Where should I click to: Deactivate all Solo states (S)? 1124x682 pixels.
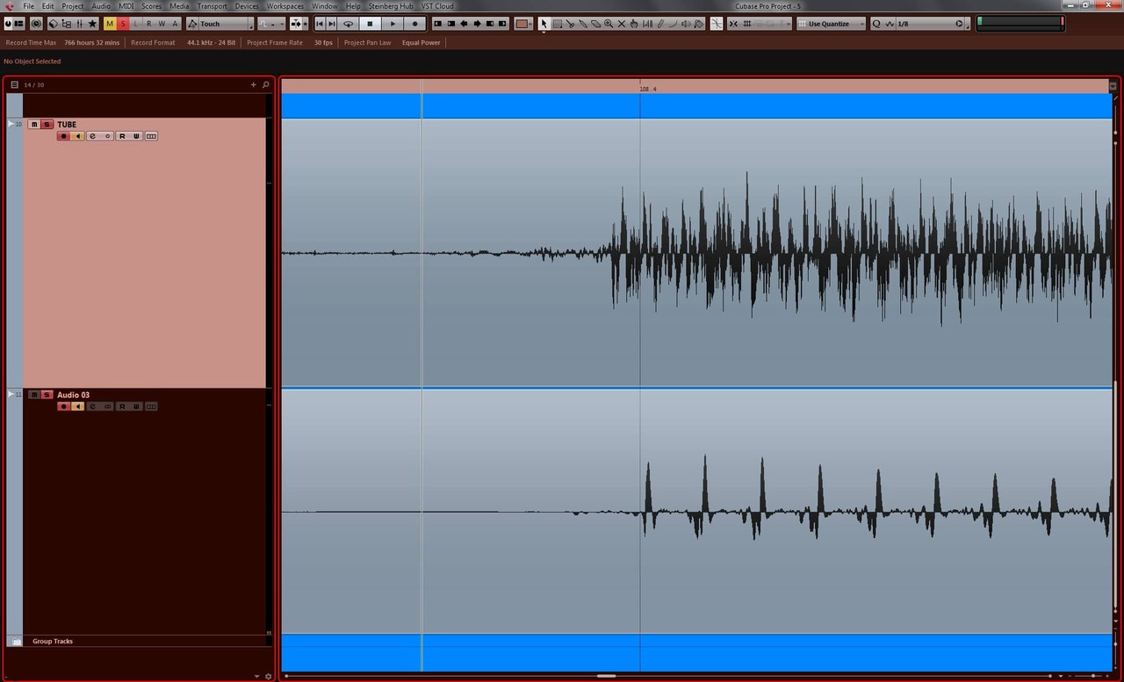point(123,24)
